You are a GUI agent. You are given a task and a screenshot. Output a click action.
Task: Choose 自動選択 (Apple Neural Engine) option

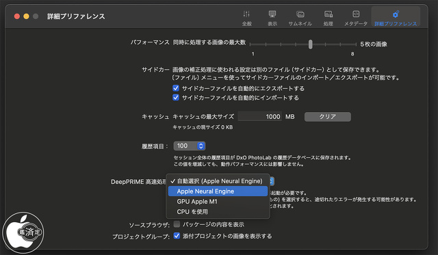click(218, 181)
